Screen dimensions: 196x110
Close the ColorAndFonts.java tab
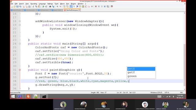pos(79,10)
